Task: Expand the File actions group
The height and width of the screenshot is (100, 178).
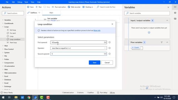Action: [6, 56]
